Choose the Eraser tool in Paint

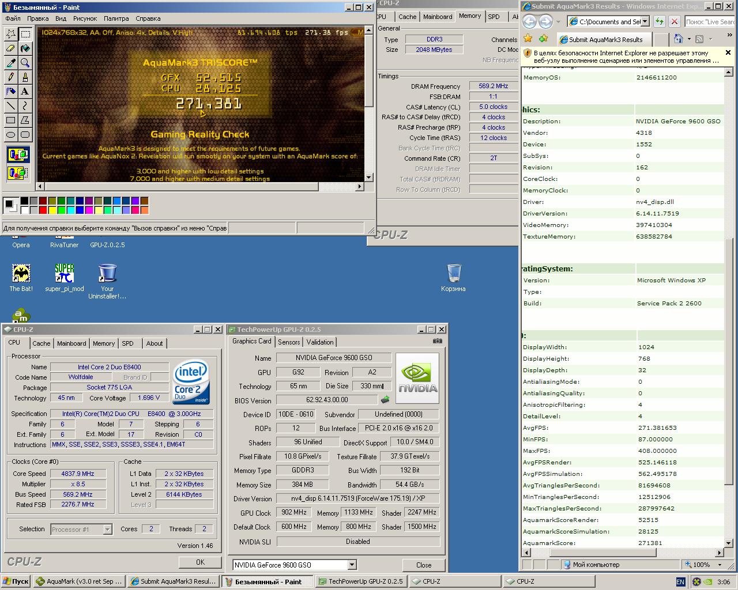[11, 48]
